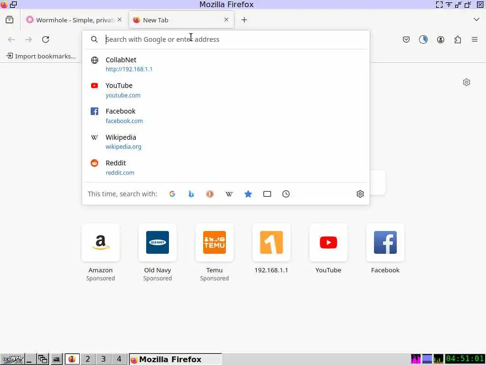Close the Wormhole tab
Image resolution: width=486 pixels, height=365 pixels.
120,19
